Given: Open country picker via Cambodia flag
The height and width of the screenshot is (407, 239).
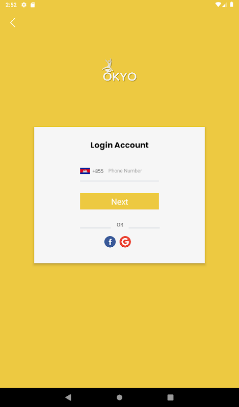Looking at the screenshot, I should pos(85,171).
